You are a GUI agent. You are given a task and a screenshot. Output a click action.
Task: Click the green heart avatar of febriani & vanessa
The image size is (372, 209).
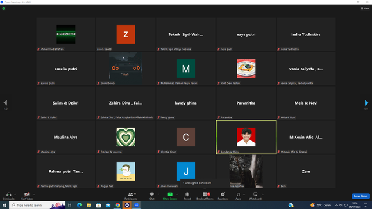(126, 137)
